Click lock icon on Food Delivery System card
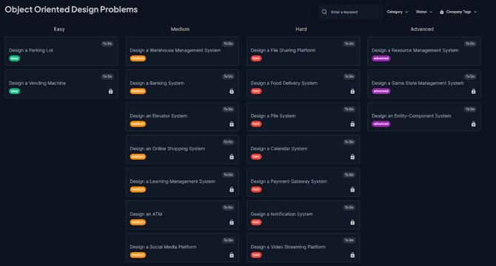The image size is (496, 266). 352,91
